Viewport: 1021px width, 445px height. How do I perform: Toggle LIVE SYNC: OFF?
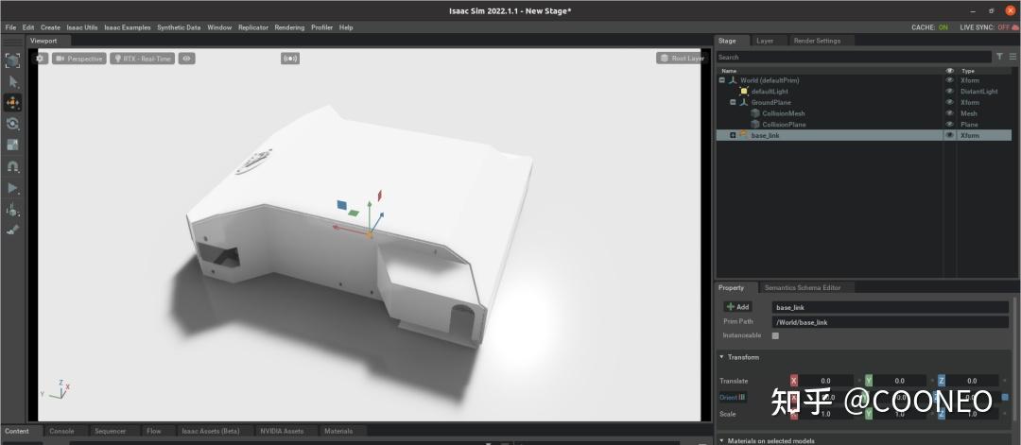[x=989, y=27]
